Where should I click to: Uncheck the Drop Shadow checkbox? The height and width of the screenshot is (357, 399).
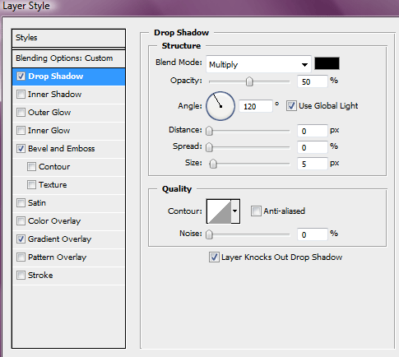pos(21,76)
